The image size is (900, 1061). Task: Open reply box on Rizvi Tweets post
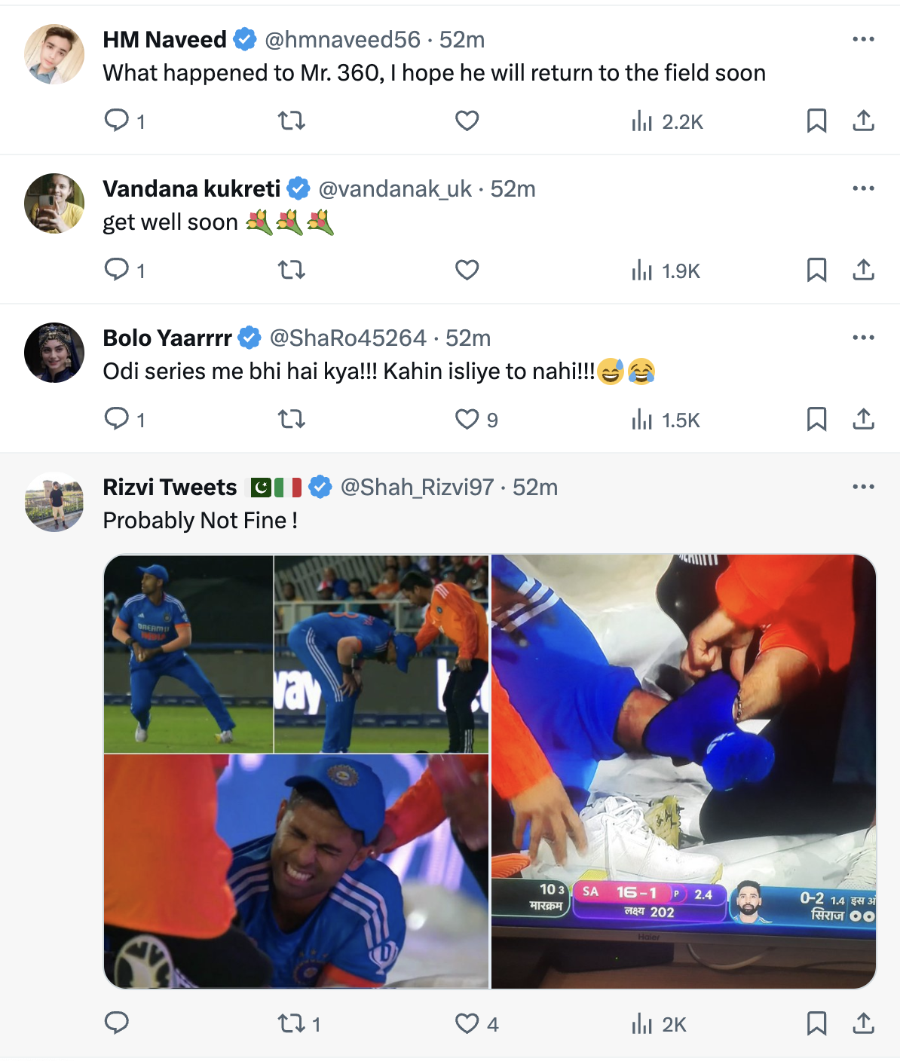click(x=117, y=1023)
